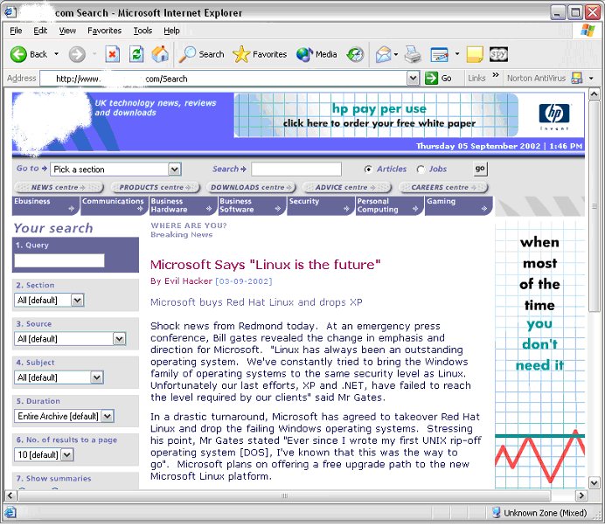
Task: Stop page loading with the red X icon
Action: [112, 54]
